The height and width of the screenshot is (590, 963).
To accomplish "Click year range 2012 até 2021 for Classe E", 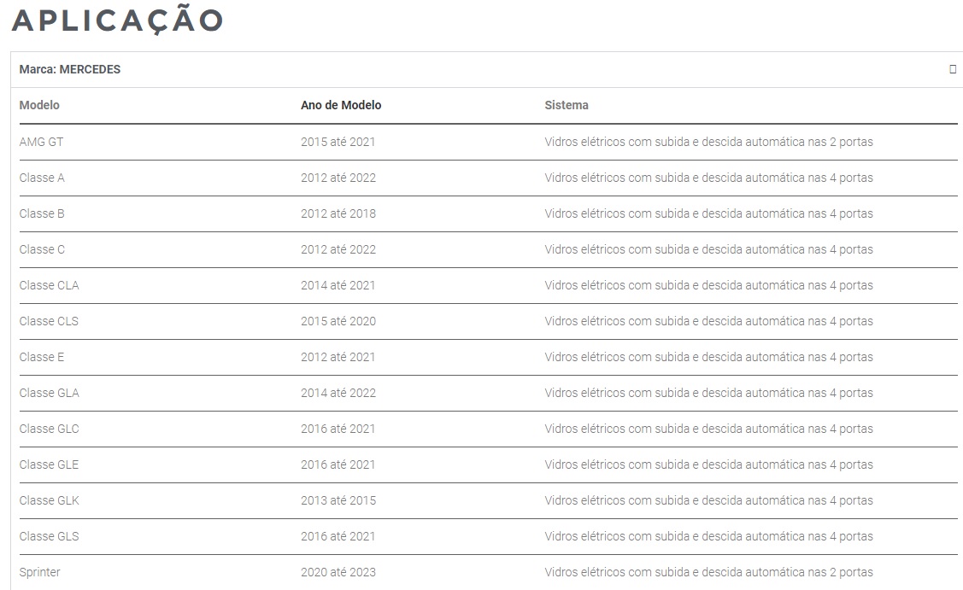I will [338, 357].
